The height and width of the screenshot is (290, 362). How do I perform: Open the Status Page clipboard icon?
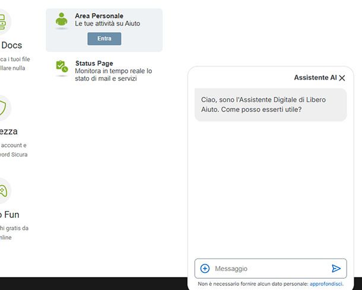coord(62,66)
